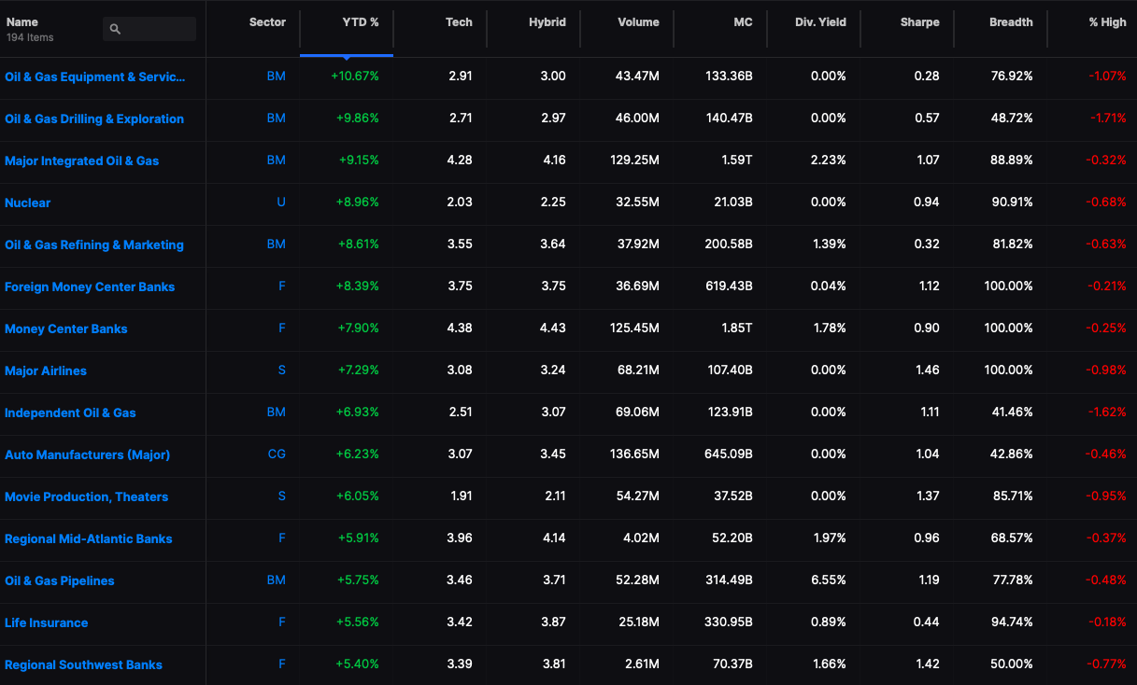Click the YTD % sort arrow indicator

tap(347, 56)
